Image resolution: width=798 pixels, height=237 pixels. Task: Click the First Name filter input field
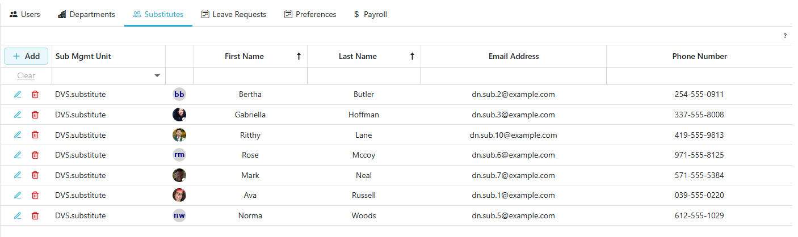[250, 76]
